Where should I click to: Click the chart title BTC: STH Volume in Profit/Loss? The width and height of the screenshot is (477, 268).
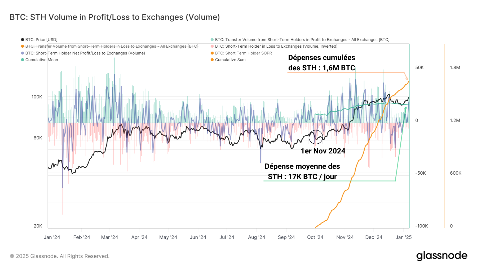pos(115,17)
